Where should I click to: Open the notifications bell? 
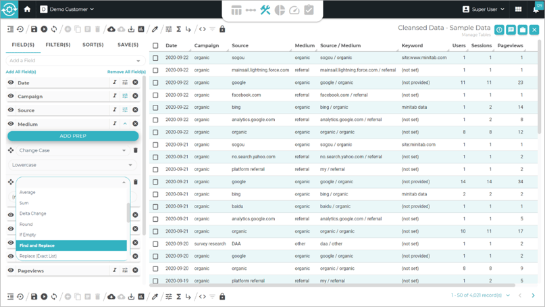coord(536,9)
